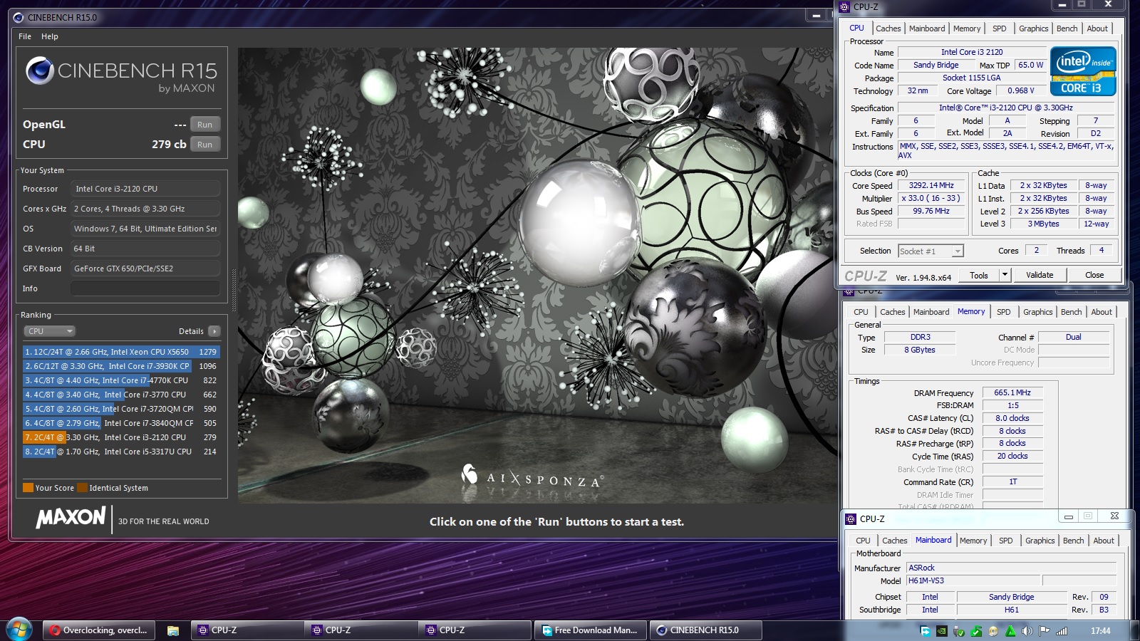Open the network signal tray icon
This screenshot has width=1140, height=641.
pos(1062,631)
